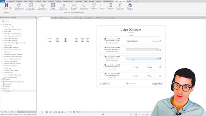Click the Project Browser search icon

[3, 21]
